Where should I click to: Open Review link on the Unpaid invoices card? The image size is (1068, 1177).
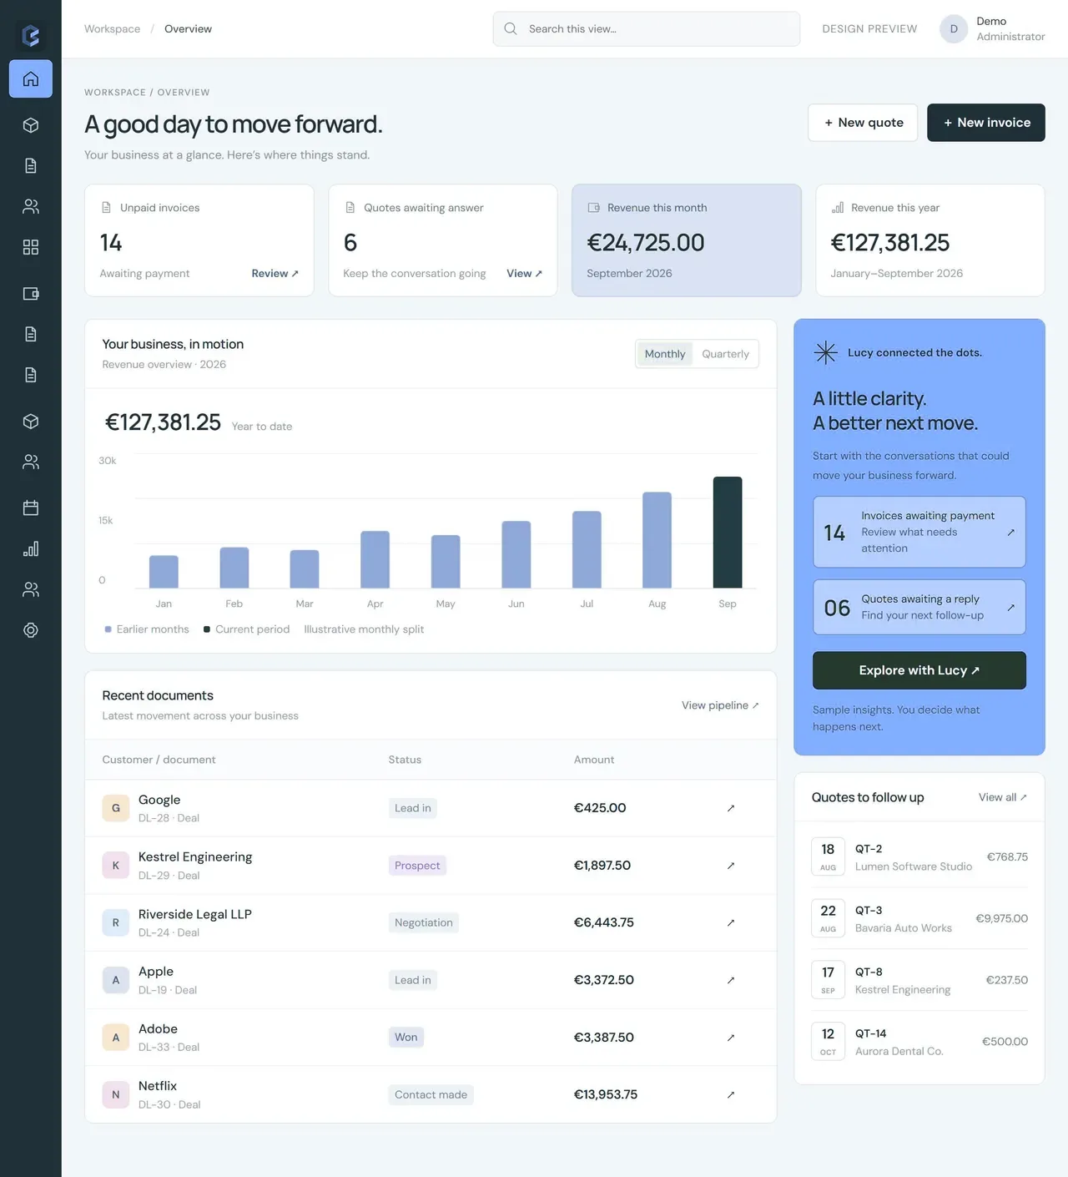(x=275, y=274)
